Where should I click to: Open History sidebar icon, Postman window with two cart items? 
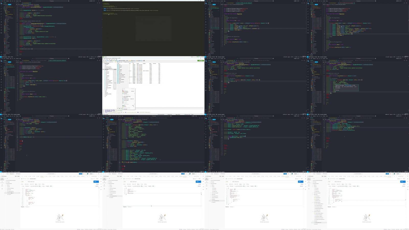[2, 185]
